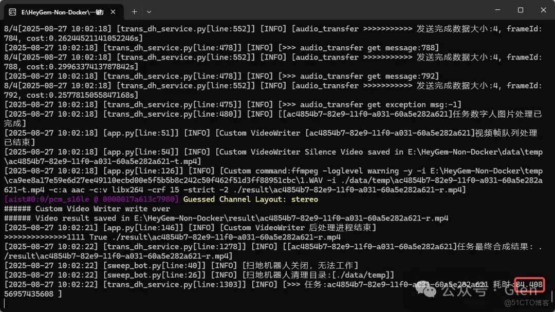Click "audio_transfer get exception msg:-1" text

(379, 104)
